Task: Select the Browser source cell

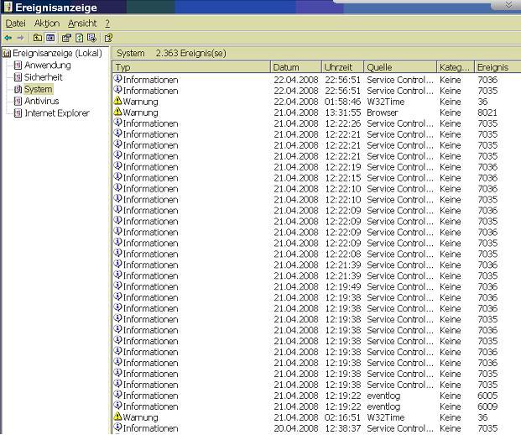Action: coord(382,113)
